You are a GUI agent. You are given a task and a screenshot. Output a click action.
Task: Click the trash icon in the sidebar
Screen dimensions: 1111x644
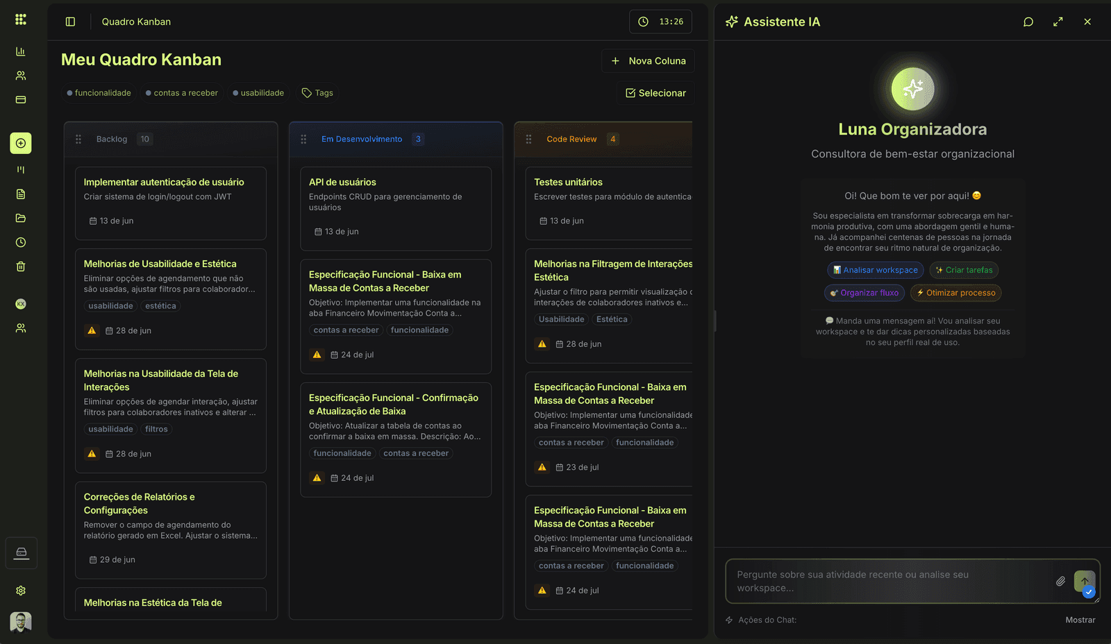[20, 266]
